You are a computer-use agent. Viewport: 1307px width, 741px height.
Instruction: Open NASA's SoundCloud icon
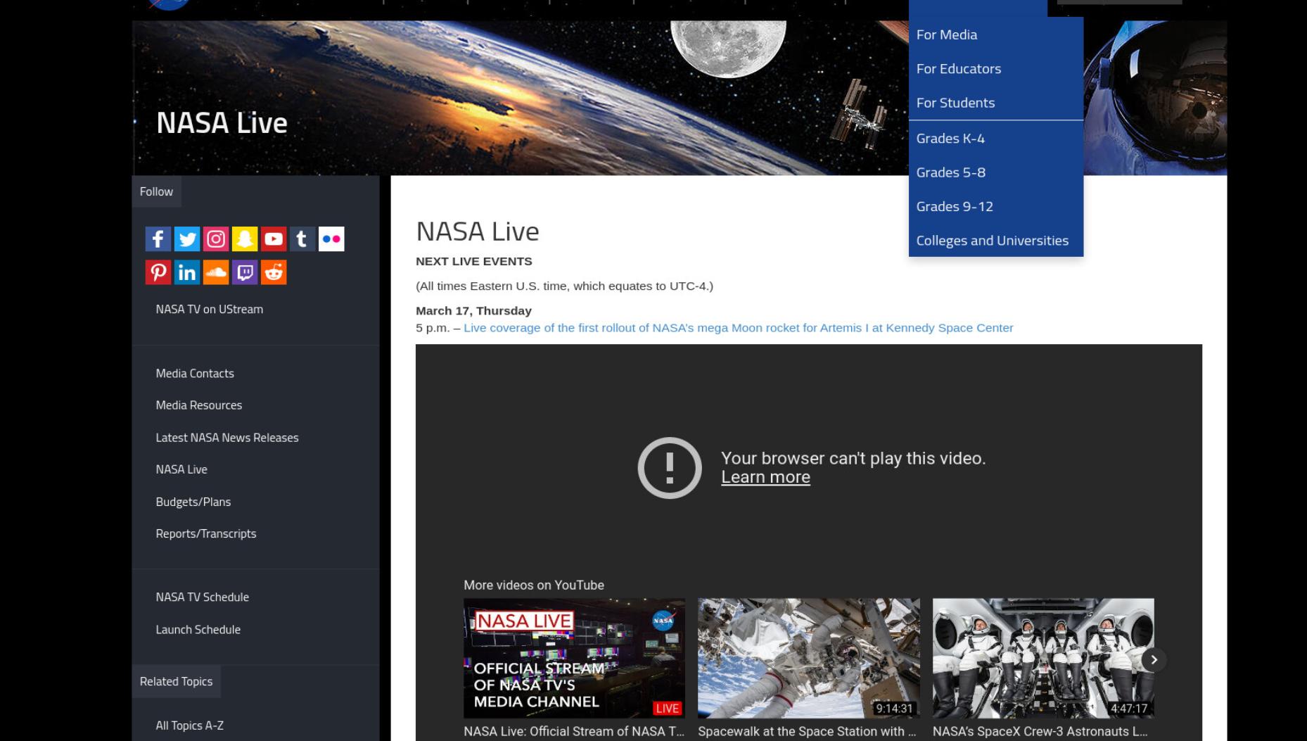216,272
